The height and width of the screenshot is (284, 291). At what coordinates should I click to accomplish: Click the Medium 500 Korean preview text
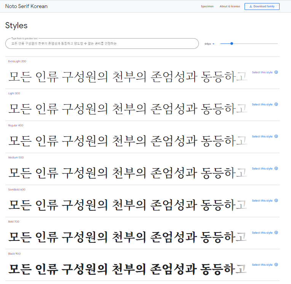click(x=128, y=173)
